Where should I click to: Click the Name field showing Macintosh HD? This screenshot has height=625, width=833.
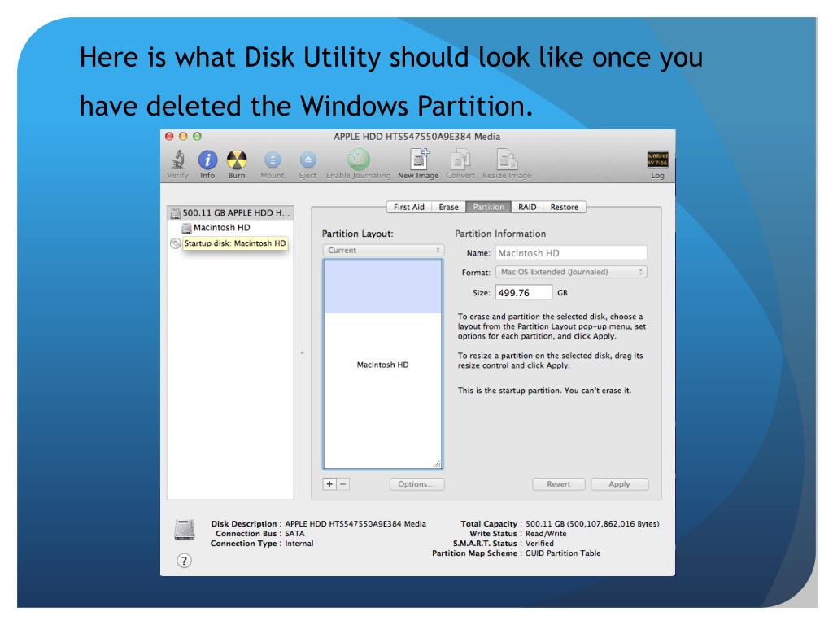(571, 253)
